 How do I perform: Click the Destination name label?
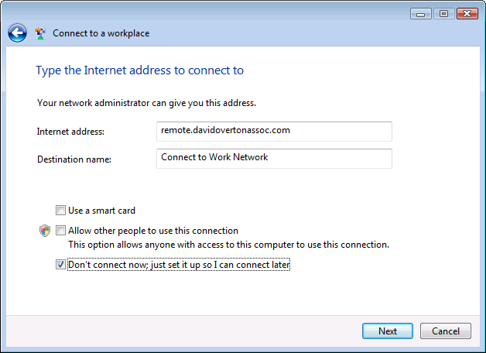tap(74, 159)
